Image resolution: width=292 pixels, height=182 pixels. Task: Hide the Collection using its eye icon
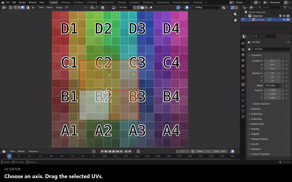[x=284, y=16]
